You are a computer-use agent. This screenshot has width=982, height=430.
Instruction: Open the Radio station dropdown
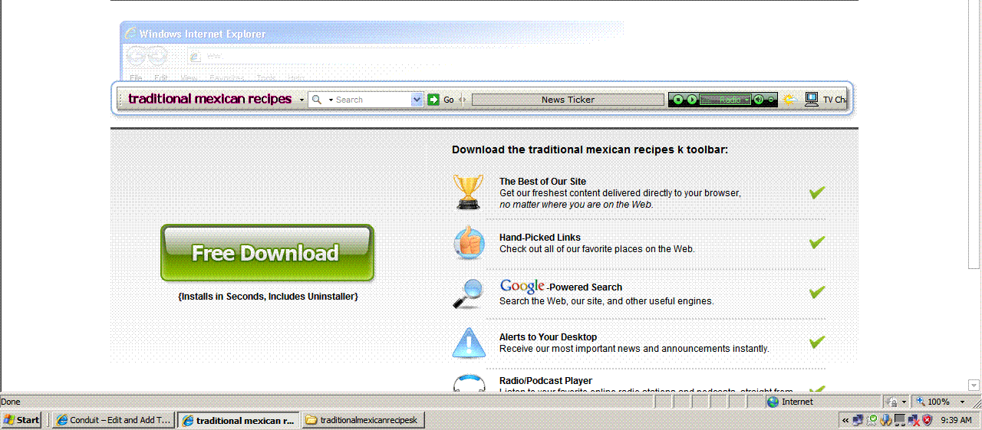(x=746, y=100)
